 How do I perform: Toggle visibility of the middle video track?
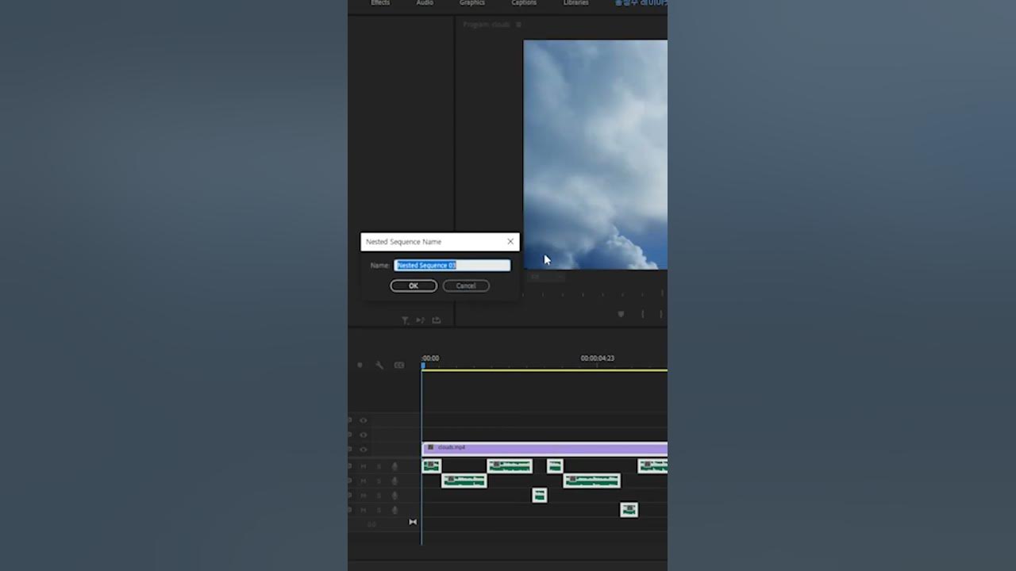coord(364,435)
